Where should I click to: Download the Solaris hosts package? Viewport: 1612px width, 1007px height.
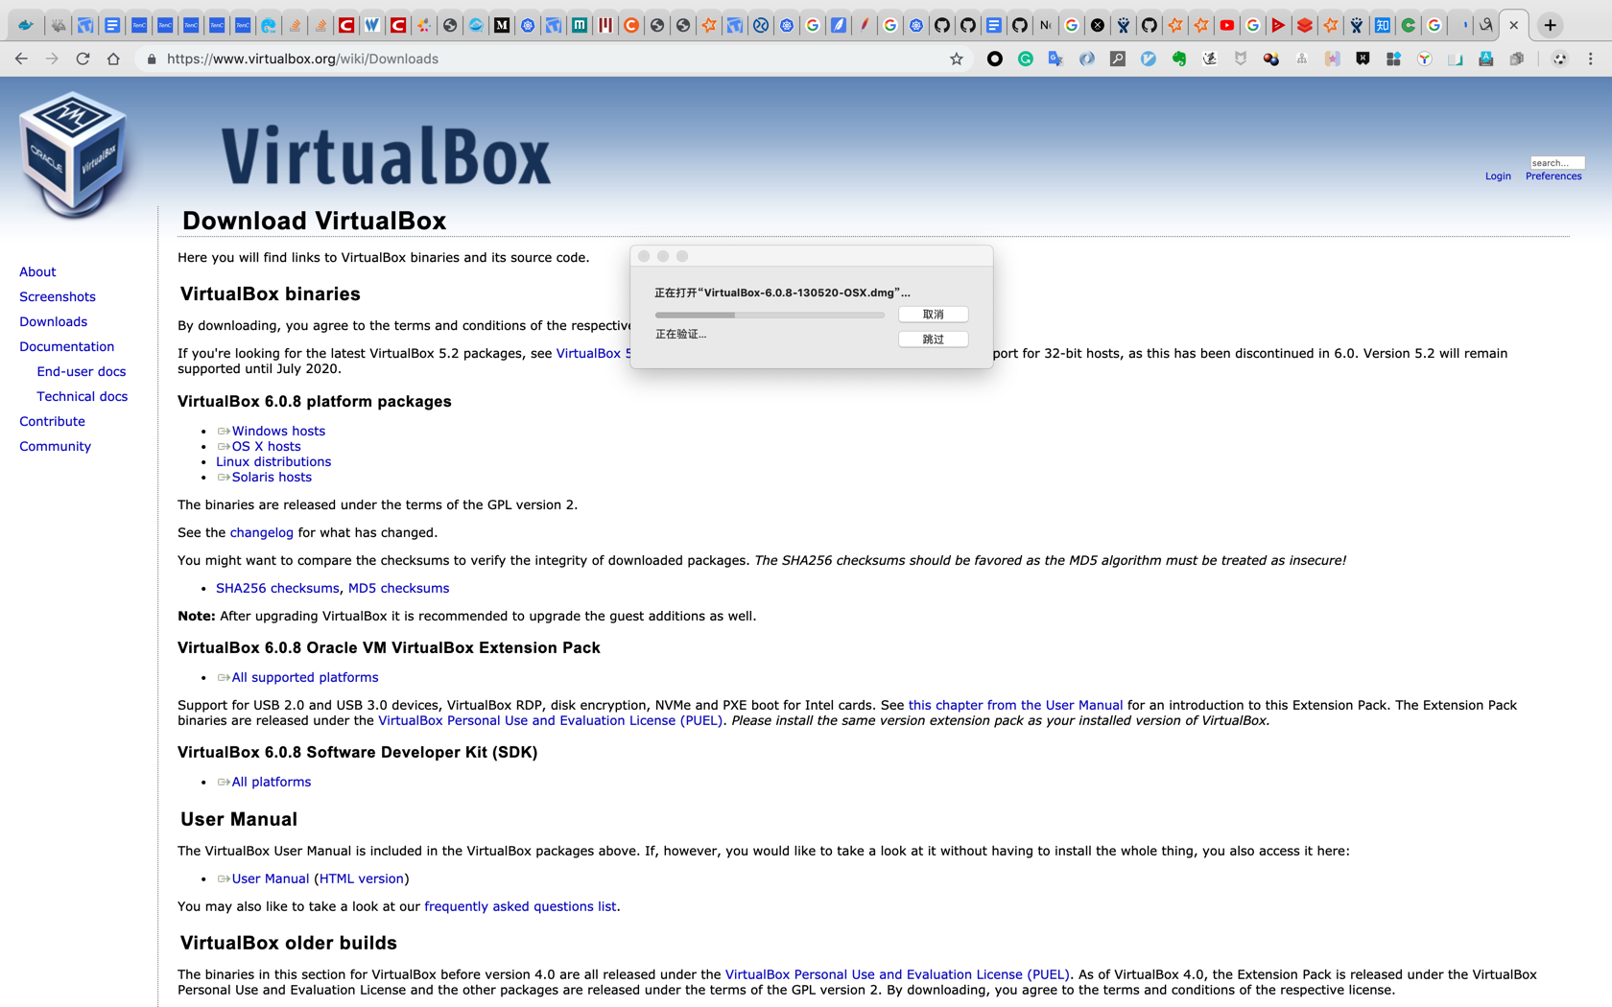point(271,478)
